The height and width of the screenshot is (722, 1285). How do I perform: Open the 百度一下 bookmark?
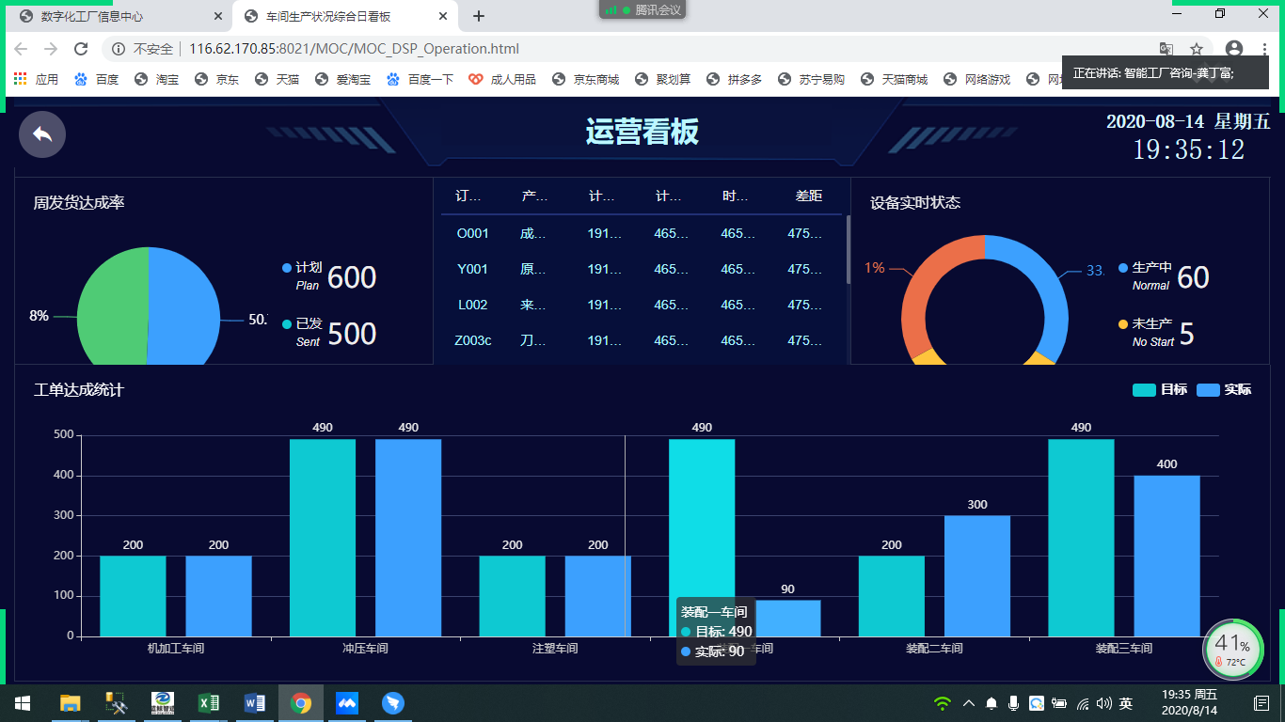[x=420, y=80]
